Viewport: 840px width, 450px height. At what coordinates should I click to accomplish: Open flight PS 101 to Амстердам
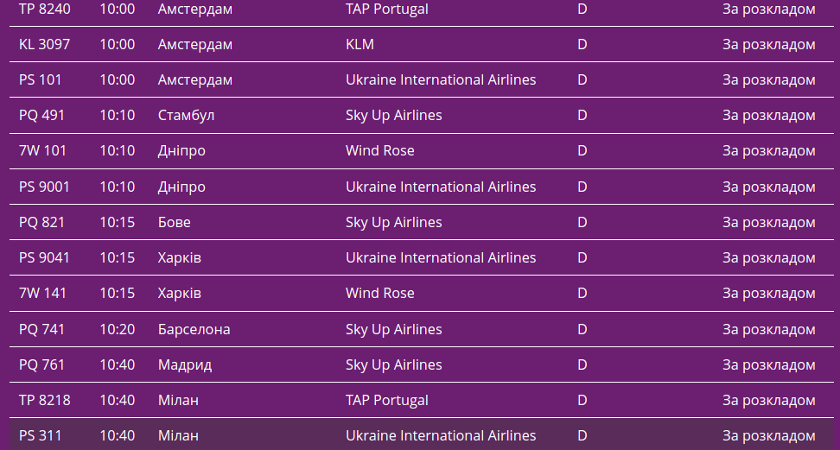41,79
